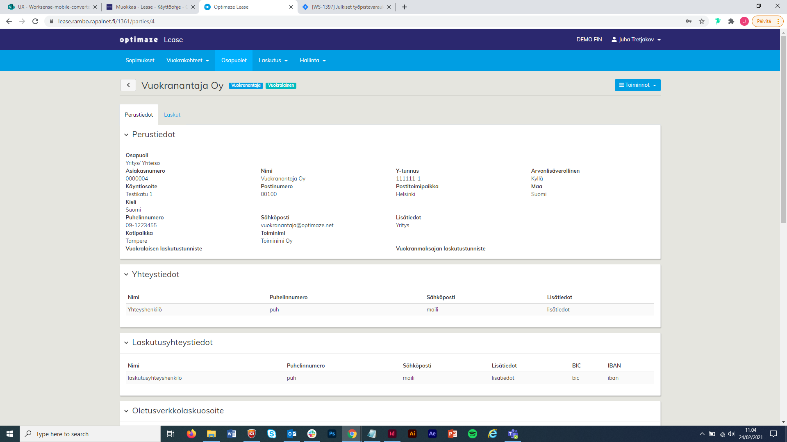
Task: Open the Chrome extensions puzzle icon
Action: coord(731,21)
